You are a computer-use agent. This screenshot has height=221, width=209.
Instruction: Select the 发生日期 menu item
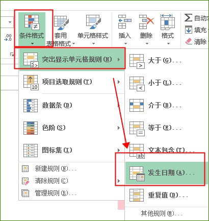(x=166, y=173)
